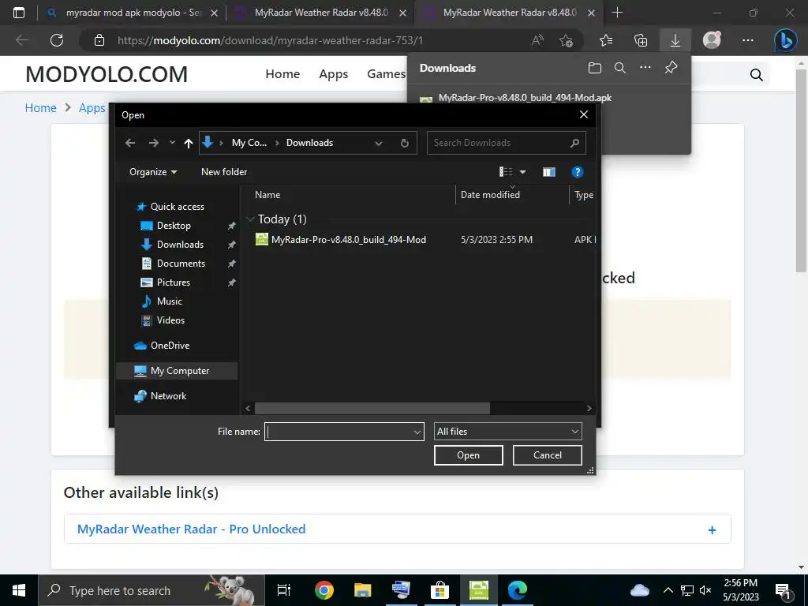
Task: Sort by the Type column
Action: [584, 195]
